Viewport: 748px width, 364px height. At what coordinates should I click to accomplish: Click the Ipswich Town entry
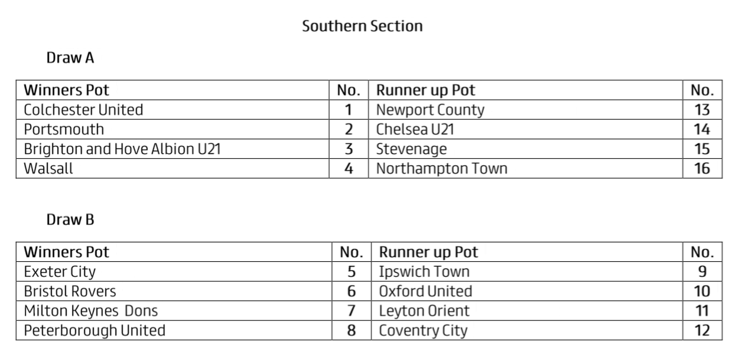click(x=424, y=271)
